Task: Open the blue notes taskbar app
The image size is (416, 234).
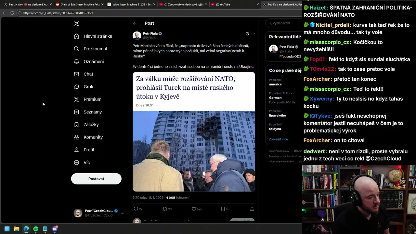Action: 45,229
